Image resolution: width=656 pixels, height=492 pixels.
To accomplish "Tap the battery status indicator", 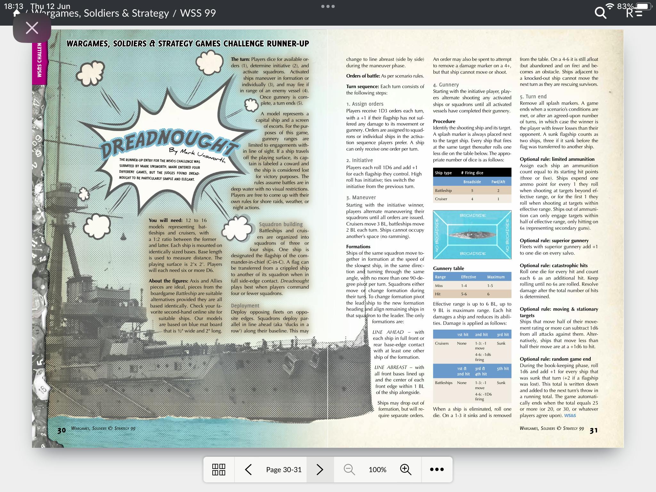I will click(644, 6).
